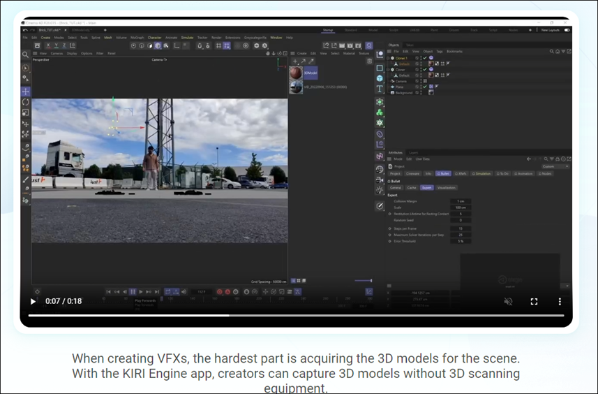Collapse Cloner 1 hierarchy expander
Screen dimensions: 598x394
tap(388, 58)
